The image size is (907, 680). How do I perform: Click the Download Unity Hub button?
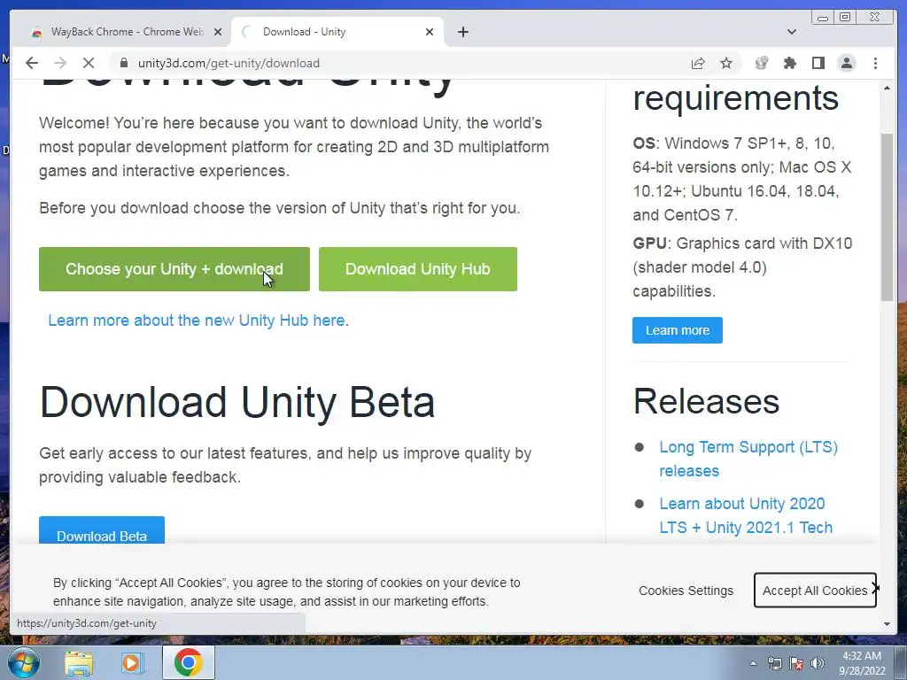(x=418, y=269)
